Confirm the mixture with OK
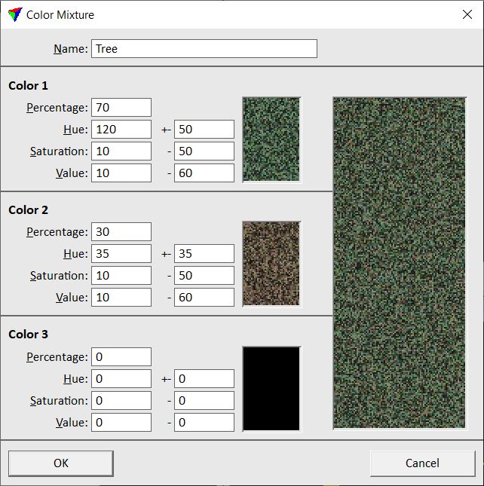484x486 pixels. coord(61,463)
